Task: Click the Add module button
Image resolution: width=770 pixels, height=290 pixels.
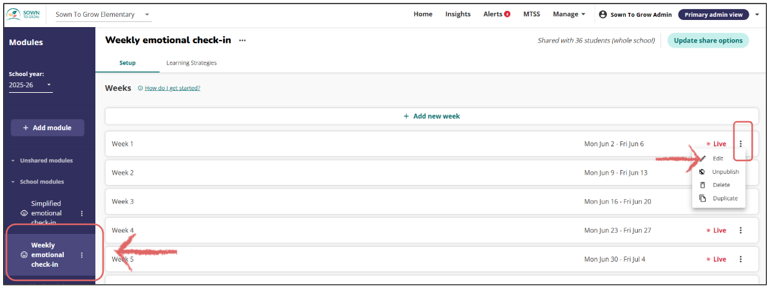Action: [48, 128]
